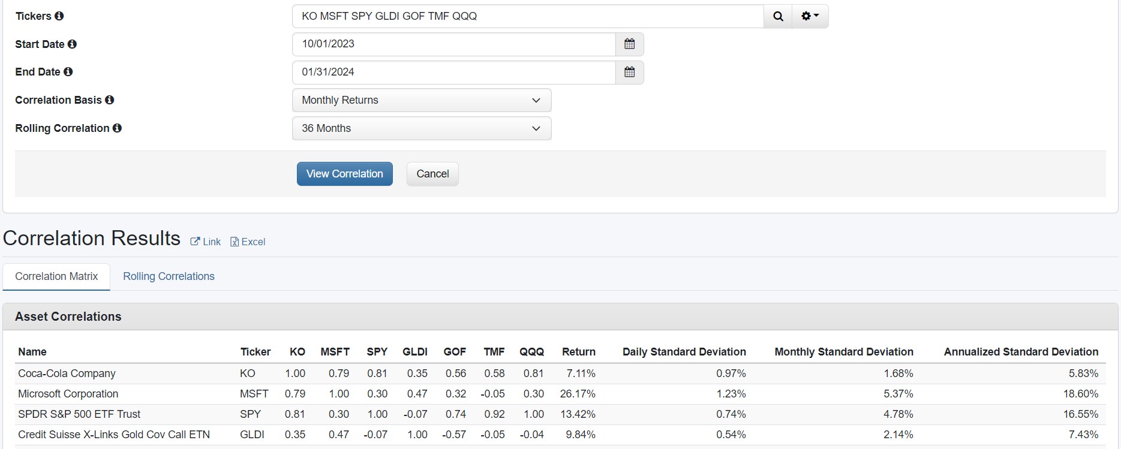
Task: Click the 13.42% return value for SPY
Action: [578, 414]
